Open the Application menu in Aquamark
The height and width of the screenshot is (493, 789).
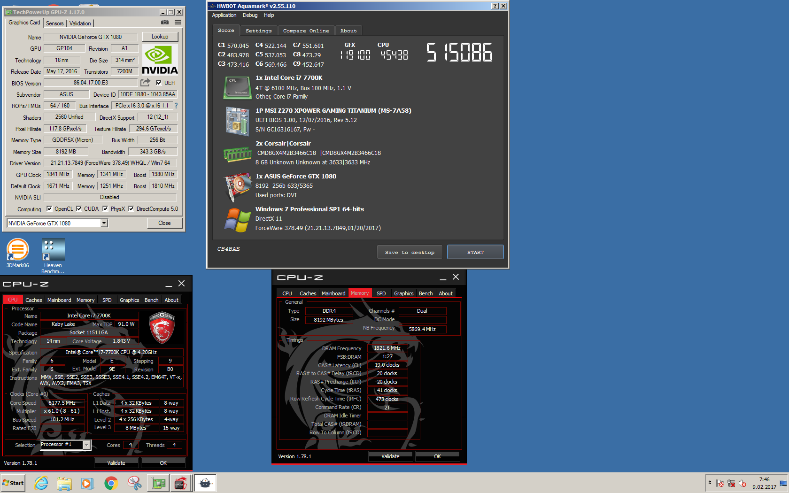[224, 15]
